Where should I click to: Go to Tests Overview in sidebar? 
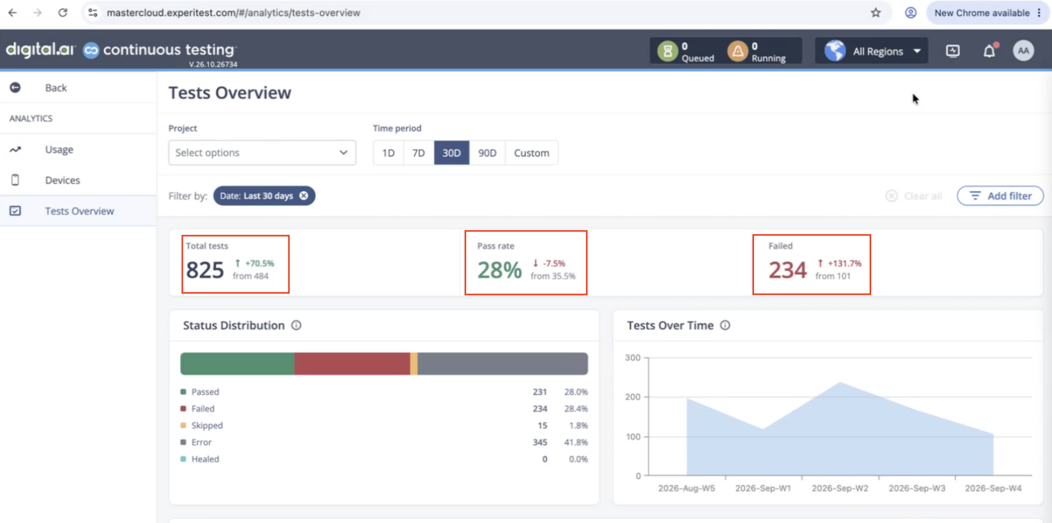click(x=78, y=211)
